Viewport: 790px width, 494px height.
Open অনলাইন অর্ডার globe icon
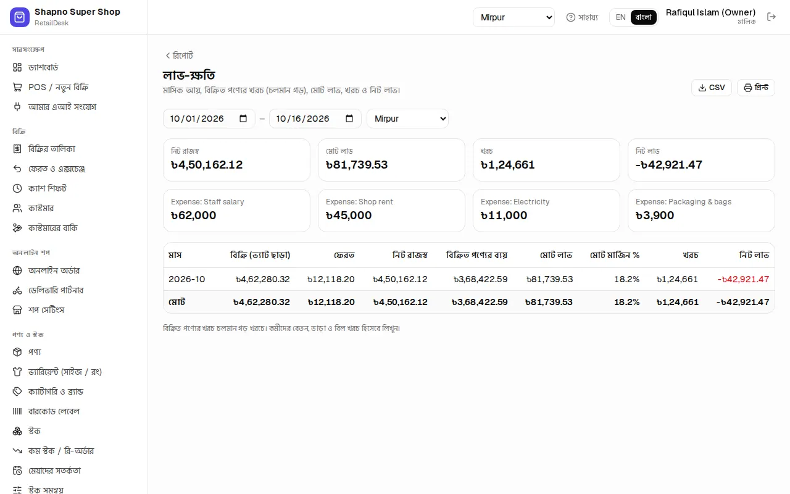click(17, 270)
